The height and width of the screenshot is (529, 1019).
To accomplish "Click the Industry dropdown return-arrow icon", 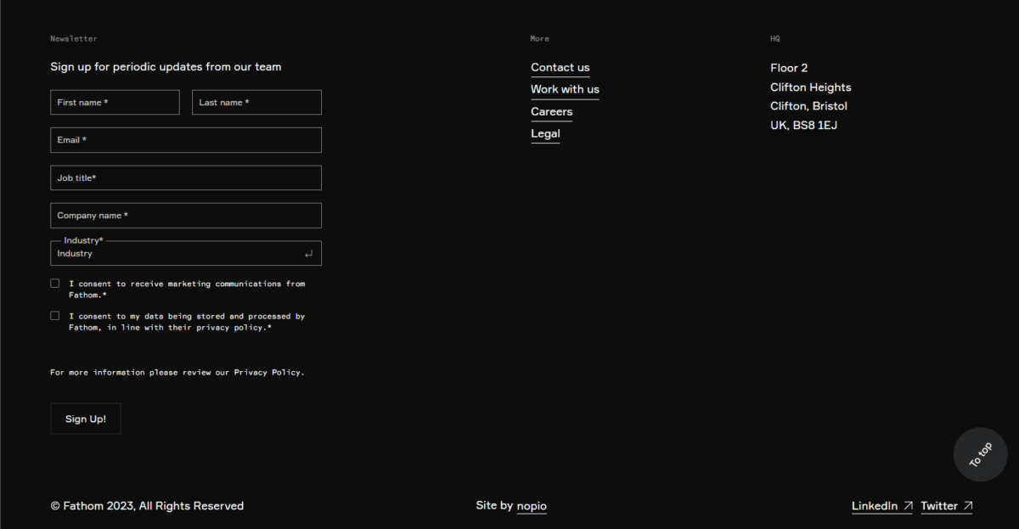I will pos(308,254).
